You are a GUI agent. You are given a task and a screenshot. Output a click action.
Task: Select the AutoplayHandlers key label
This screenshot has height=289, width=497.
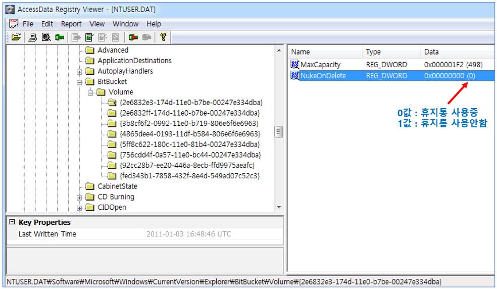[125, 71]
